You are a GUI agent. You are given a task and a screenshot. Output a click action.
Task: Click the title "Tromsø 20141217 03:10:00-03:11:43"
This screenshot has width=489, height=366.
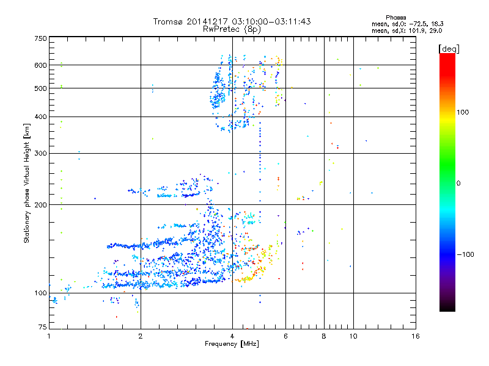tap(232, 21)
